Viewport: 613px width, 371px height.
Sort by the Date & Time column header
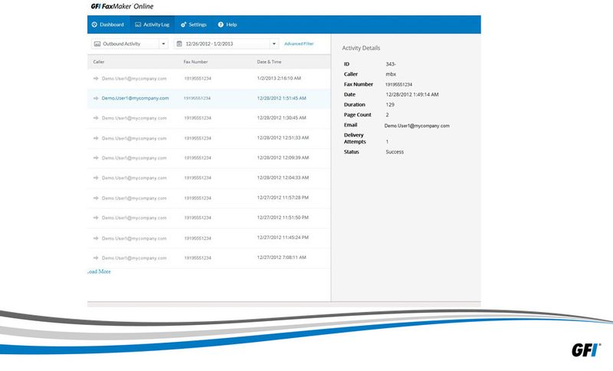pyautogui.click(x=269, y=62)
